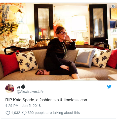Like the tweet with the heart icon

(x=8, y=113)
